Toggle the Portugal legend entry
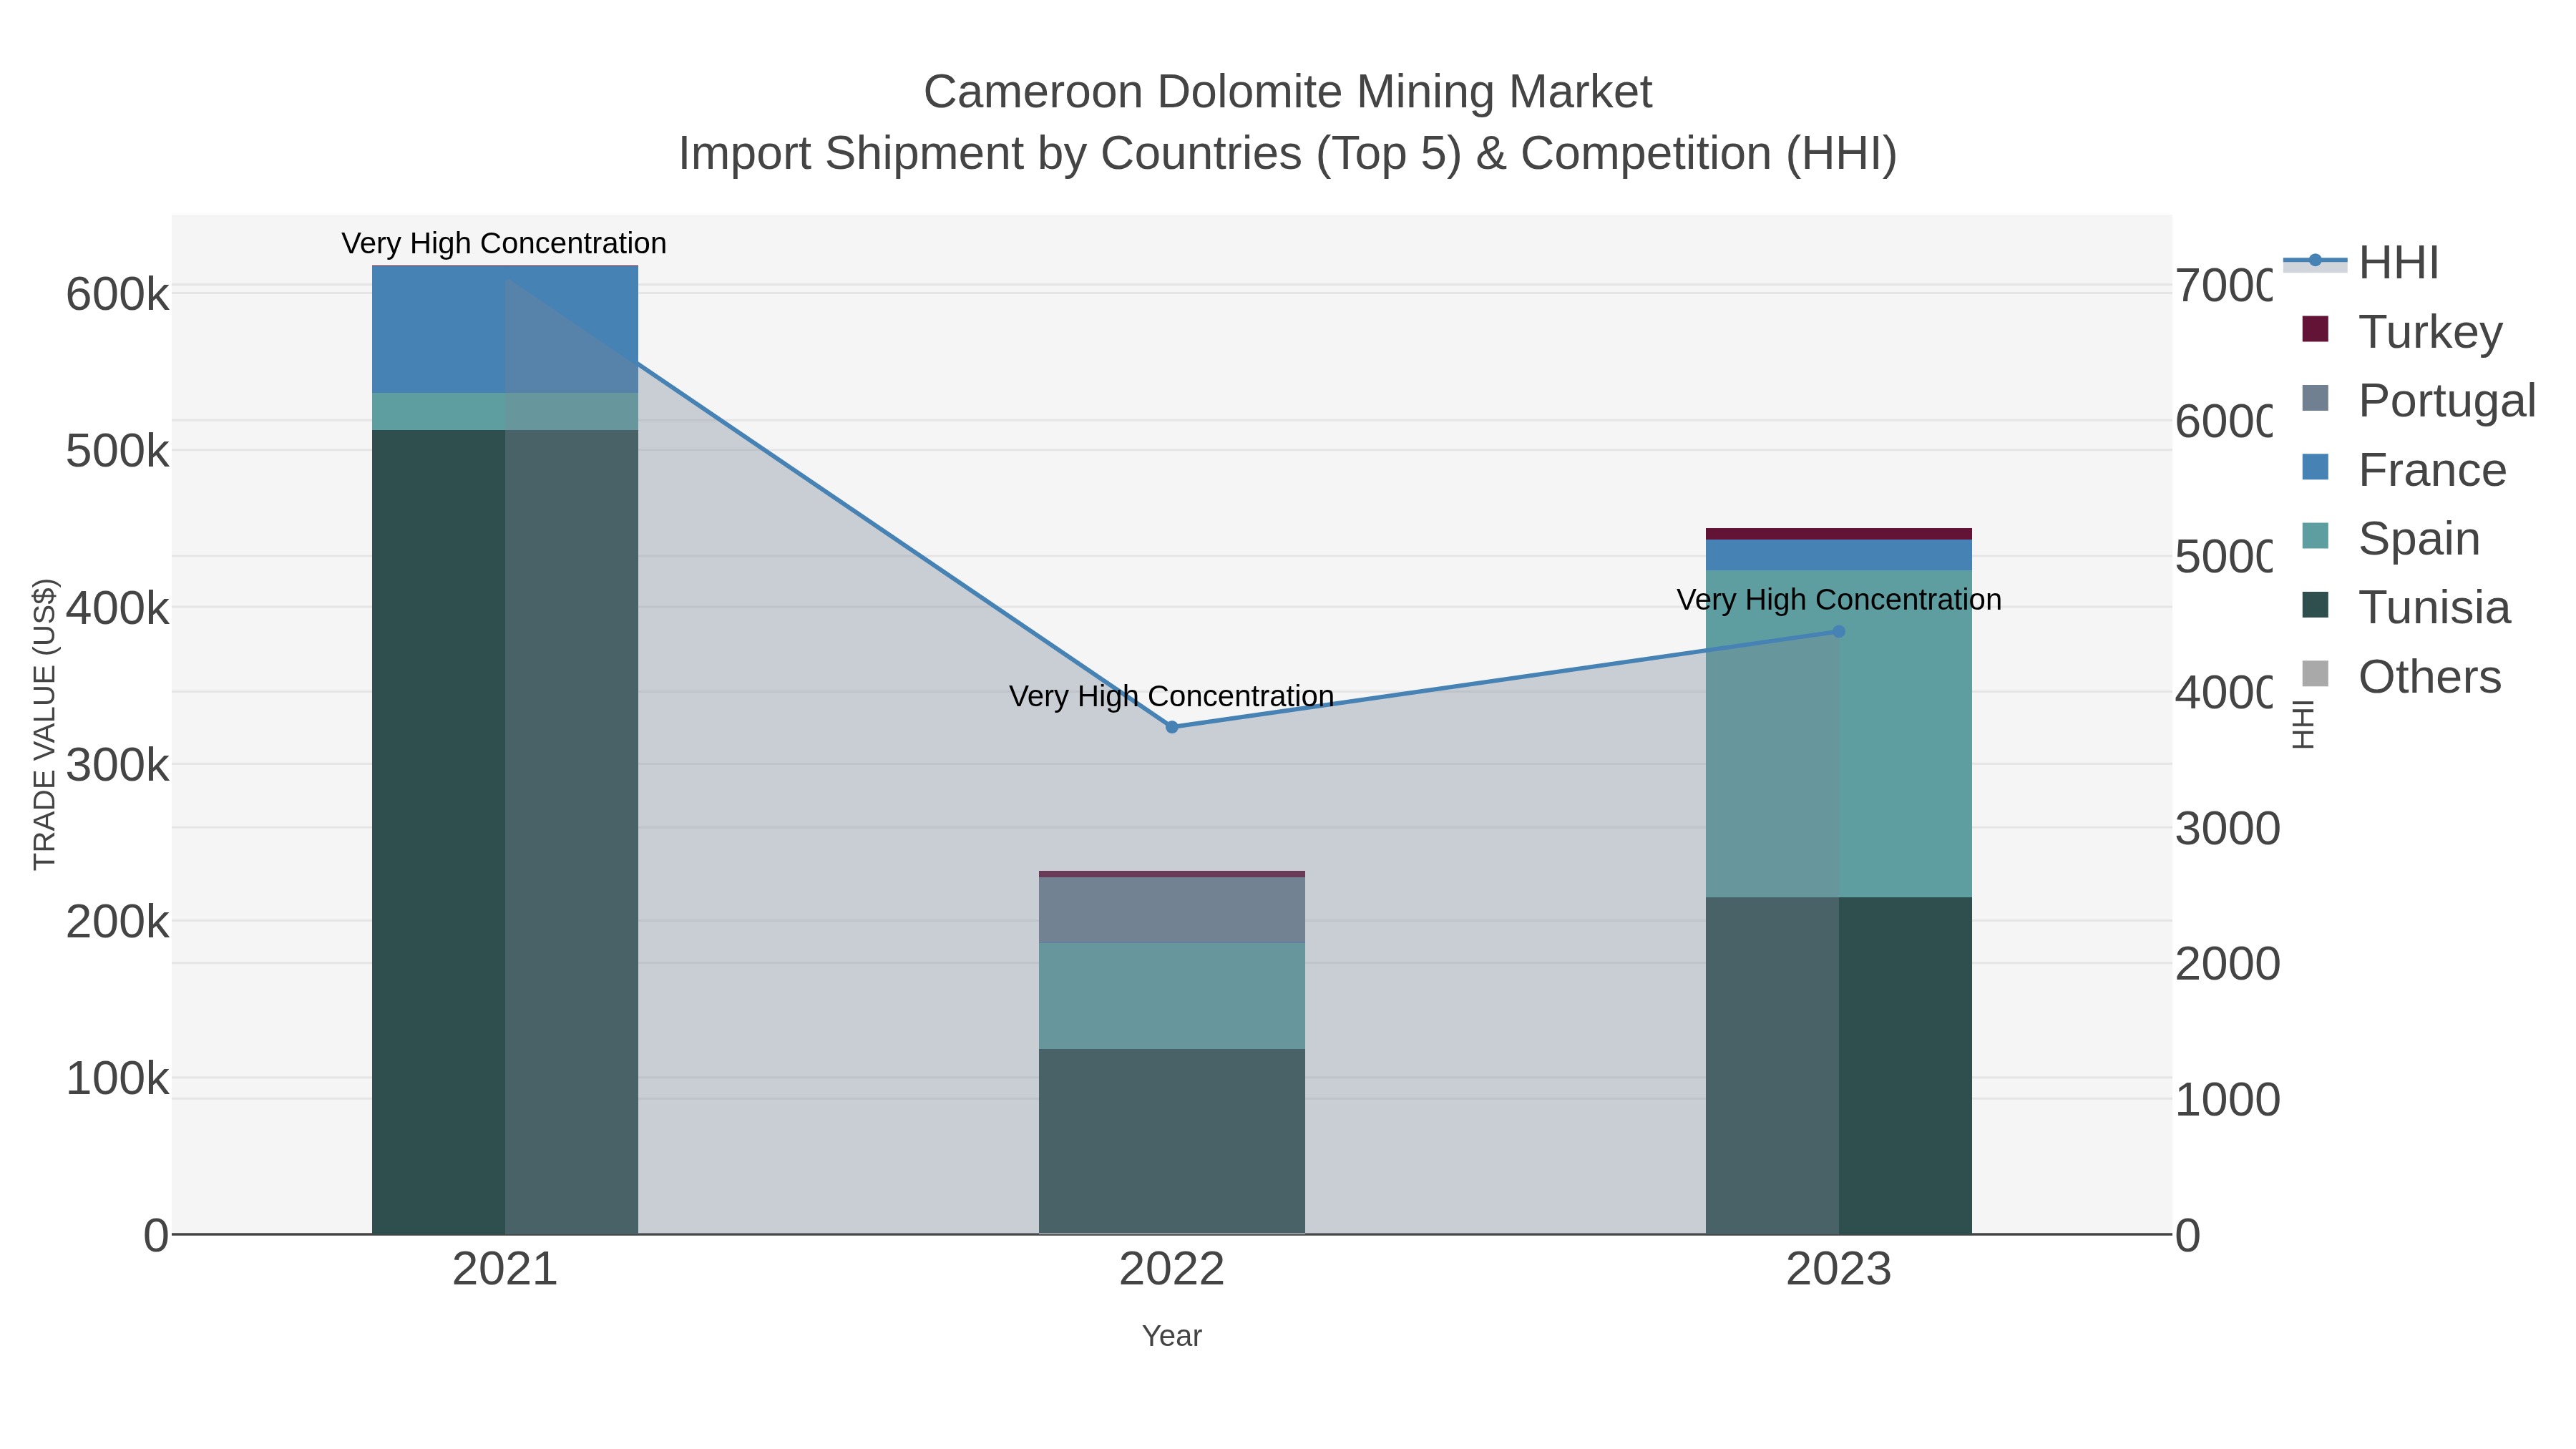Screen dimensions: 2576x1449 pos(2418,400)
